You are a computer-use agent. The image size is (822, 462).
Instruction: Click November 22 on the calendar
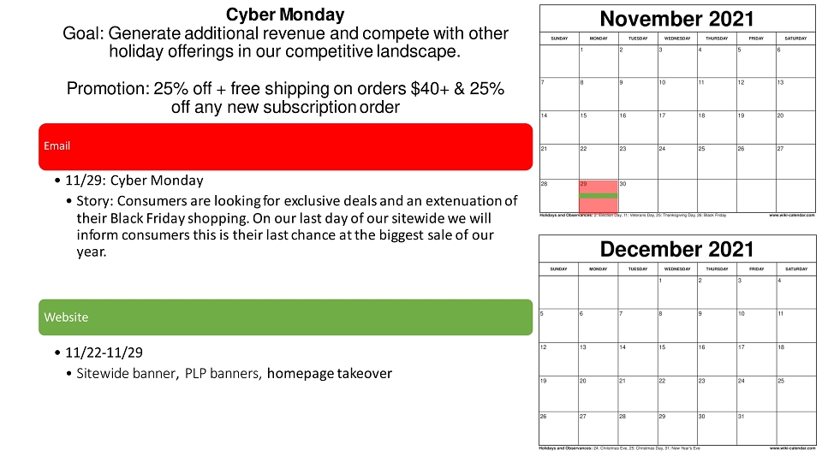[x=599, y=162]
